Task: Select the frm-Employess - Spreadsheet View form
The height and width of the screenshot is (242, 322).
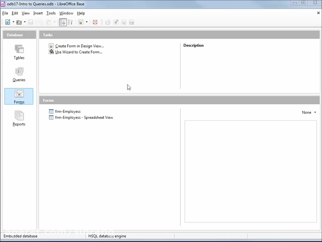Action: (x=84, y=117)
